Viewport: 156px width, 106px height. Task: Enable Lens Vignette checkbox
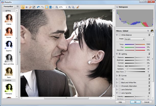point(120,93)
